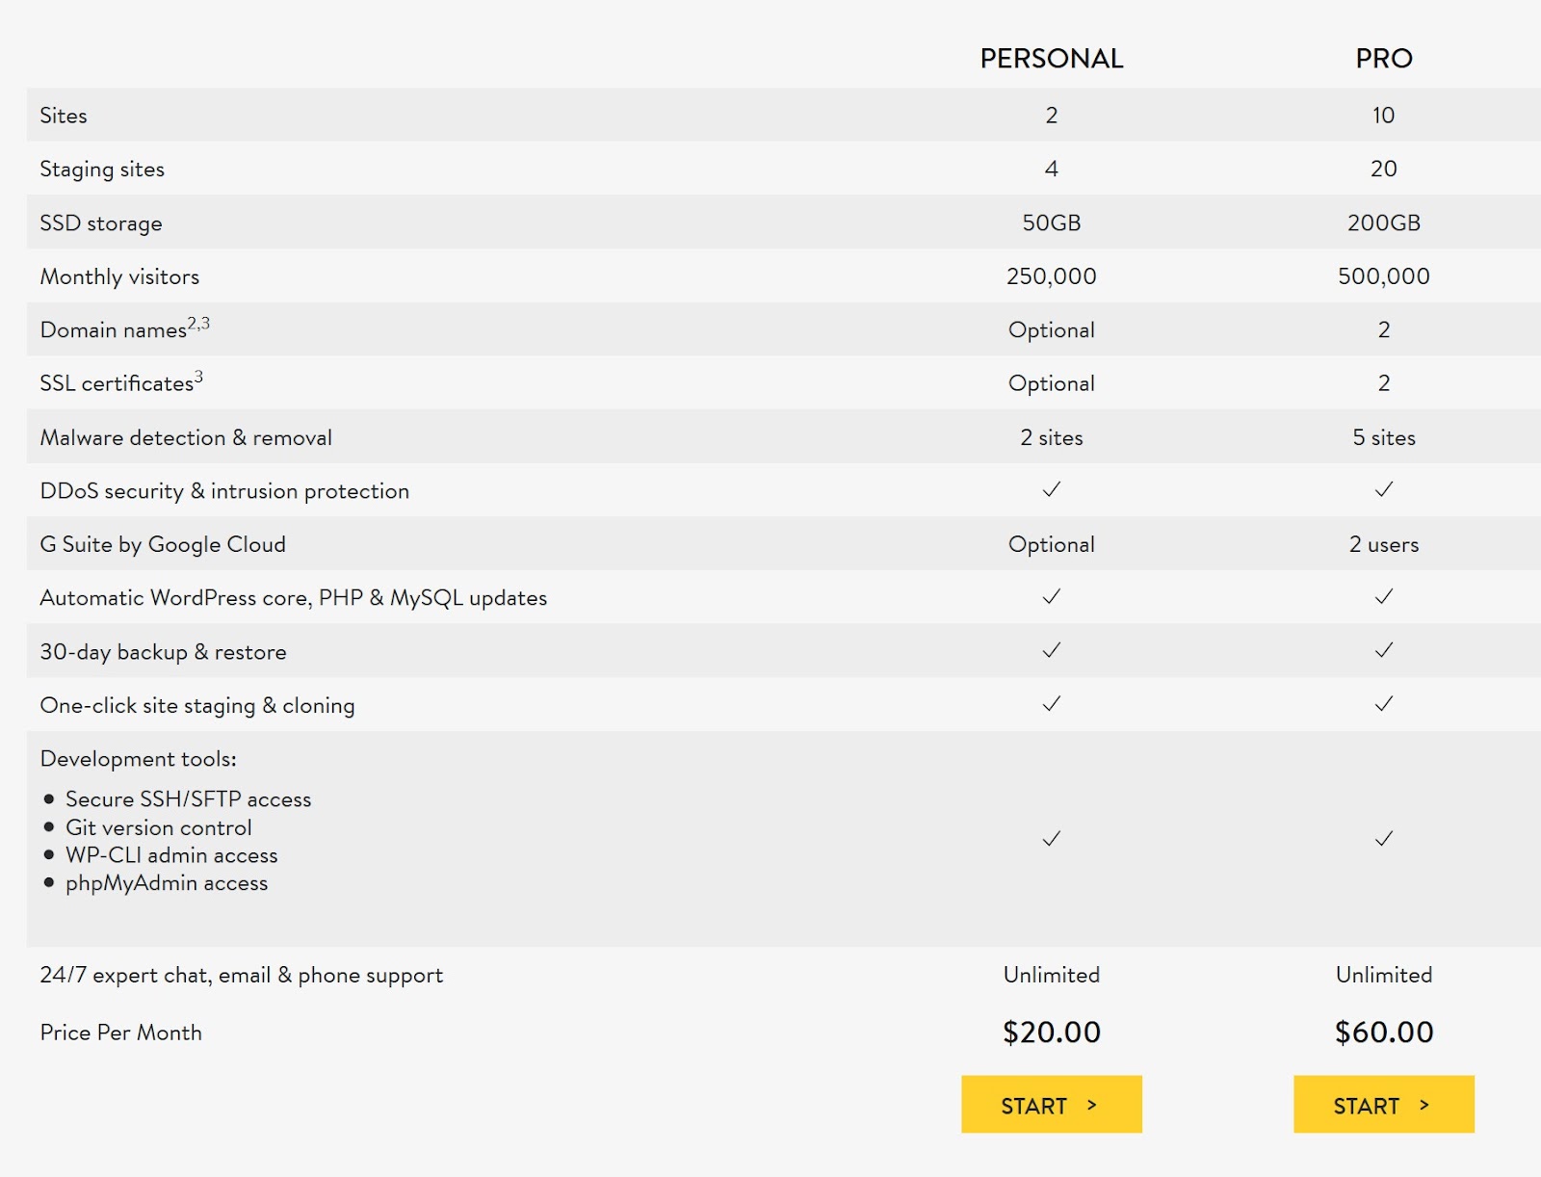1541x1177 pixels.
Task: Click the START button under the Personal plan
Action: pyautogui.click(x=1051, y=1104)
